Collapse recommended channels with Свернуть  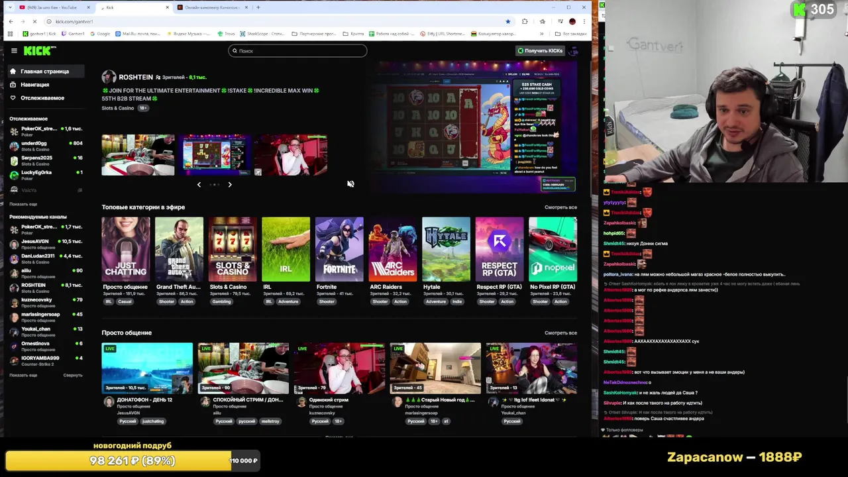click(x=73, y=375)
